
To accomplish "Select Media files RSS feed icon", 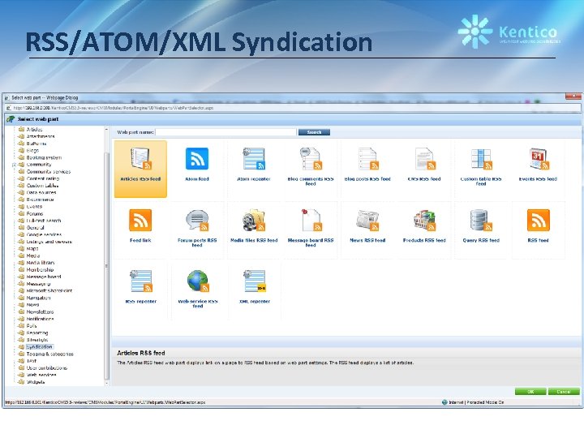I will 254,221.
